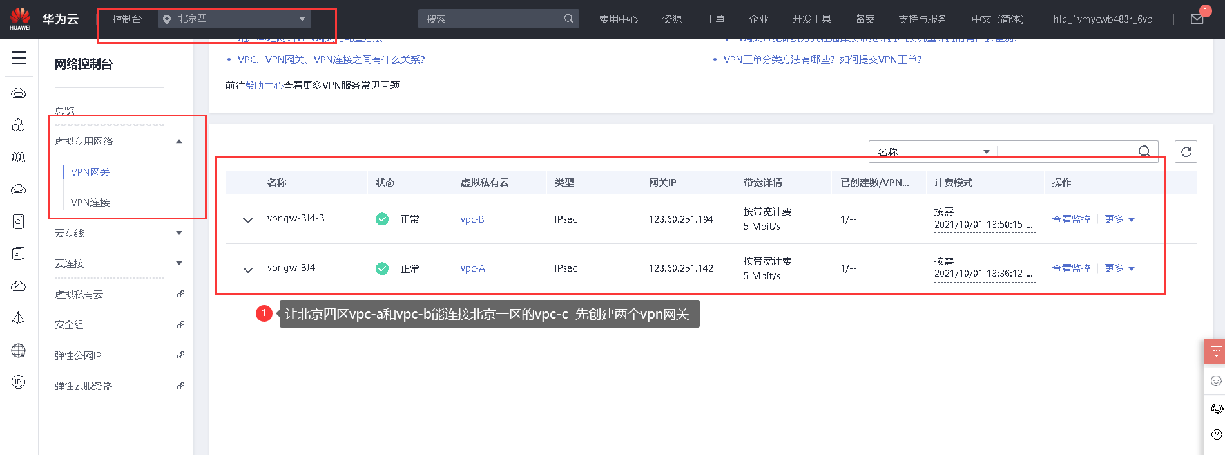Screen dimensions: 1225x455
Task: Open the IP circle icon in sidebar
Action: [x=19, y=382]
